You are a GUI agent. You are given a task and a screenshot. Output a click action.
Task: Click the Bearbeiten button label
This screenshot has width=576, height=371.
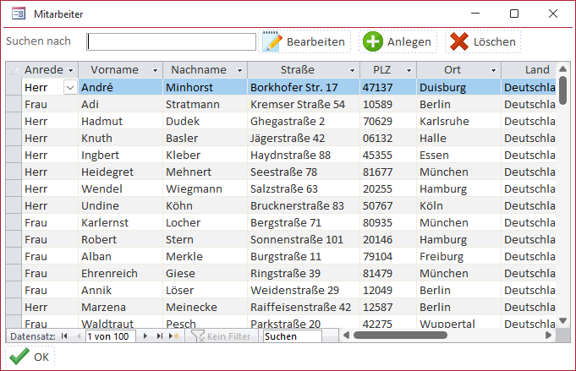(315, 42)
